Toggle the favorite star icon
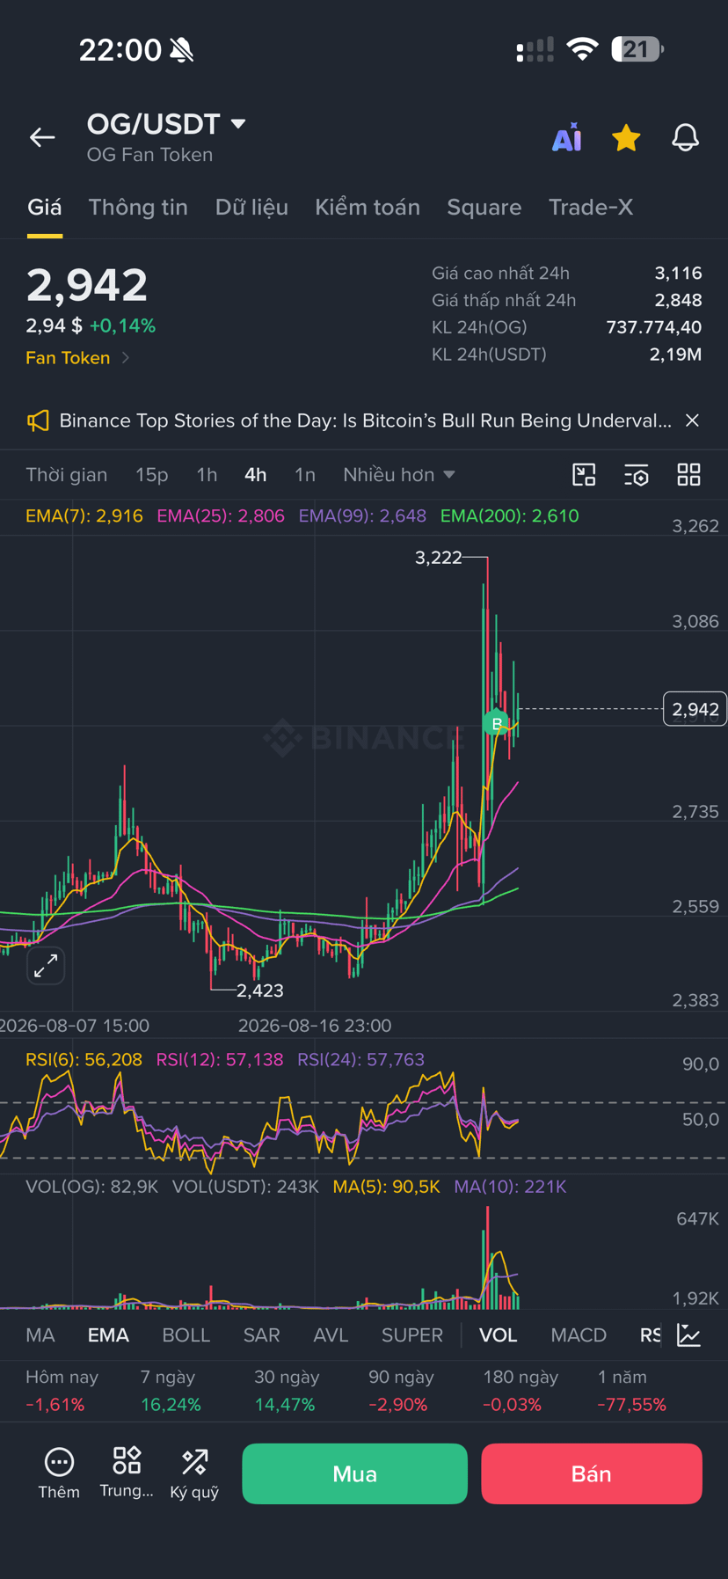 tap(626, 137)
